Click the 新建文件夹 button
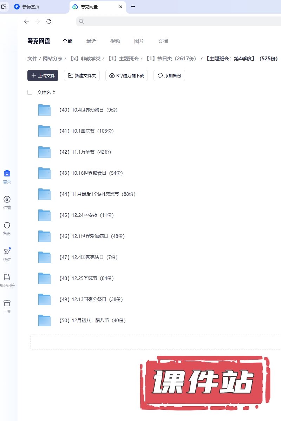This screenshot has height=421, width=281. tap(82, 75)
